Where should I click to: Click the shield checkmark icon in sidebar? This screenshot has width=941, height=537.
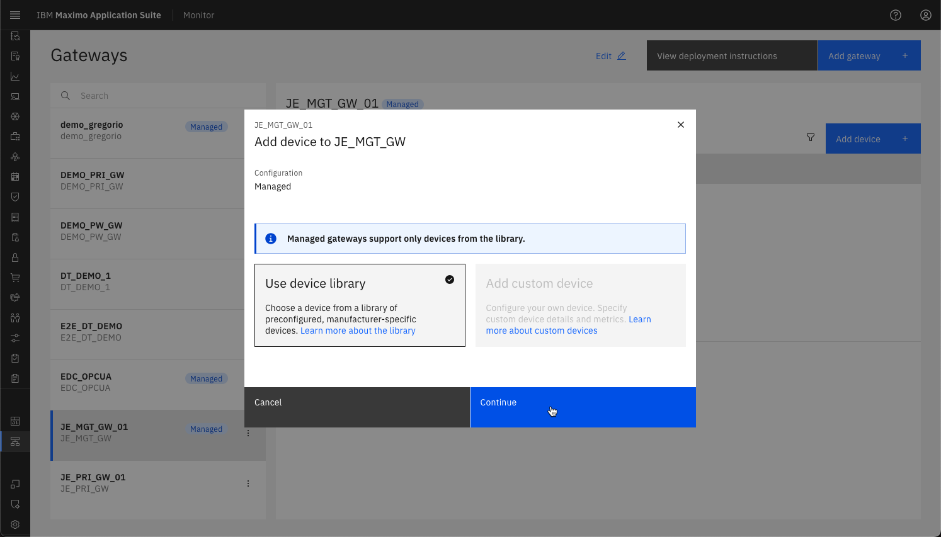(15, 197)
